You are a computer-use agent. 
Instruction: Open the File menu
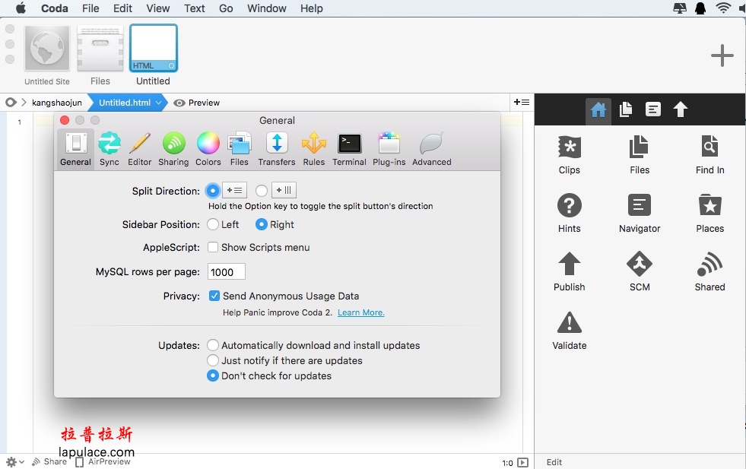pos(90,8)
